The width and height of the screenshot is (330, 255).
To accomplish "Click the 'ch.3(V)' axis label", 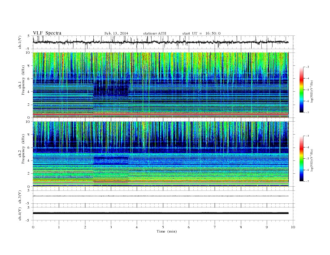I will [x=20, y=197].
